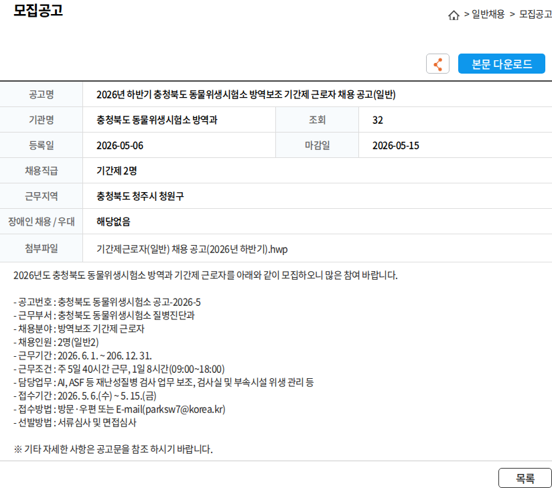Image resolution: width=552 pixels, height=488 pixels.
Task: Click the 공고번호 line in body text
Action: pos(107,302)
